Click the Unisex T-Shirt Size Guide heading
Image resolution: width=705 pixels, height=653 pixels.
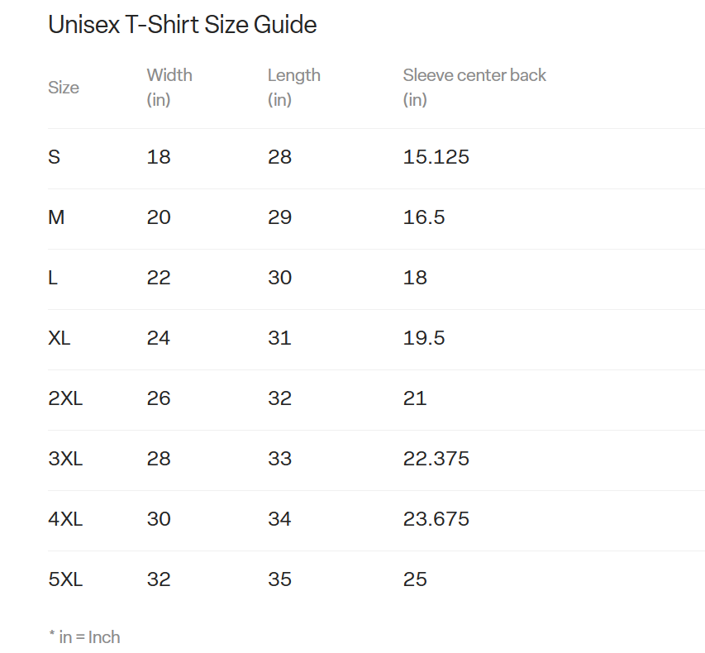(182, 25)
